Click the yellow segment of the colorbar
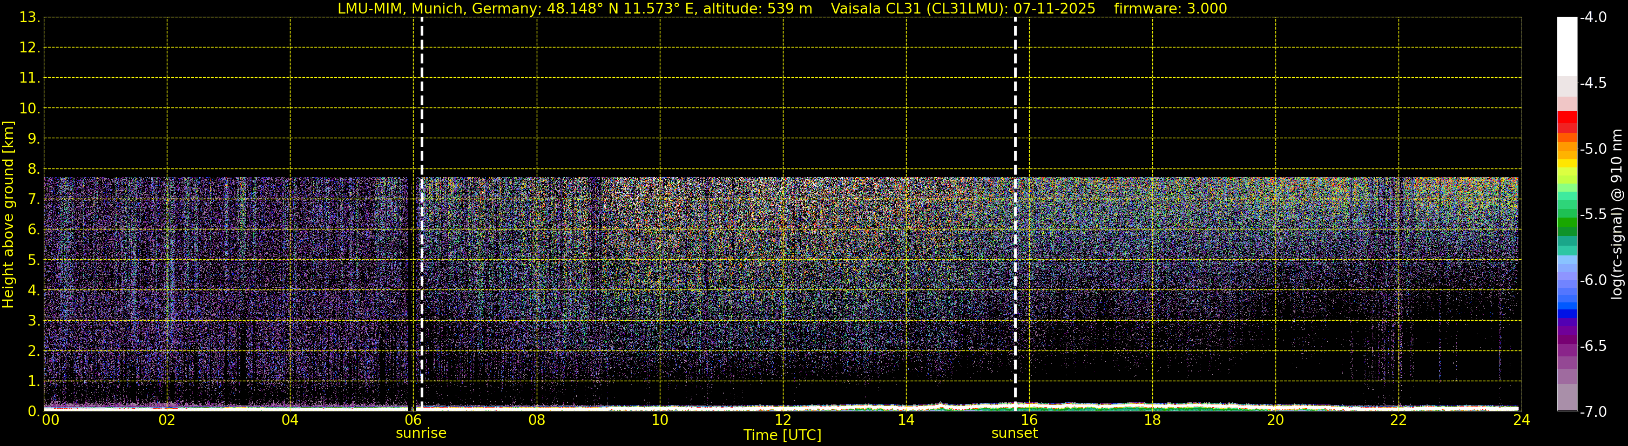 [x=1566, y=164]
